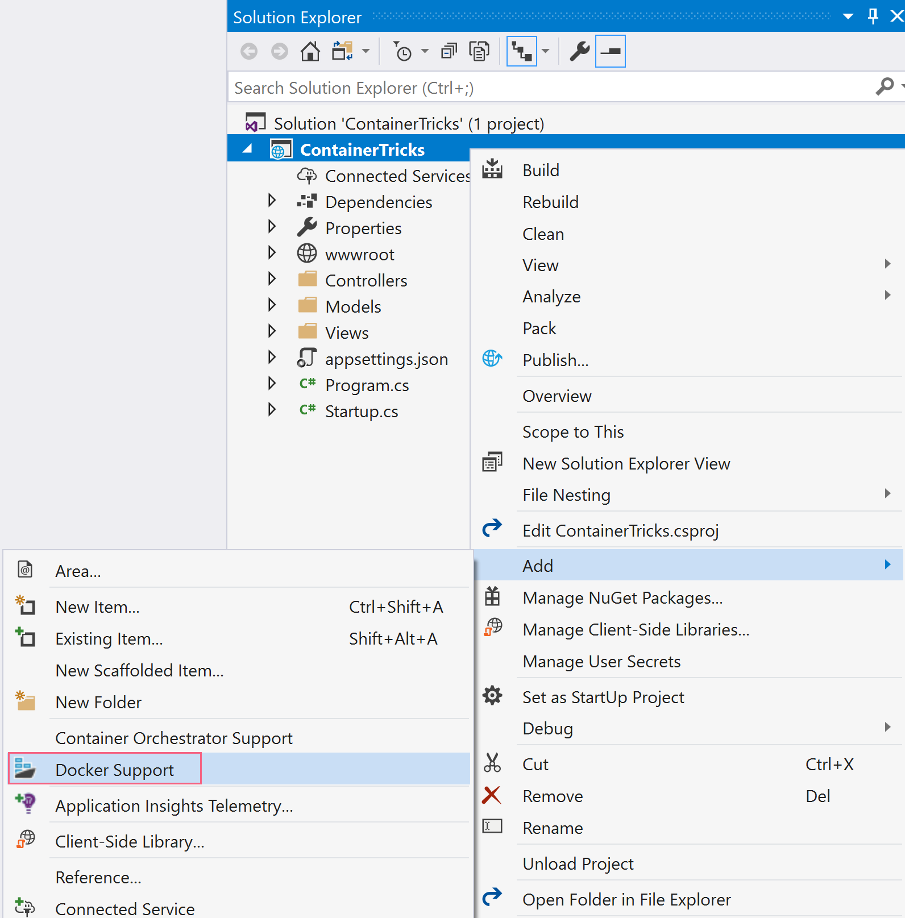This screenshot has height=918, width=905.
Task: Click the Home icon in toolbar
Action: (310, 52)
